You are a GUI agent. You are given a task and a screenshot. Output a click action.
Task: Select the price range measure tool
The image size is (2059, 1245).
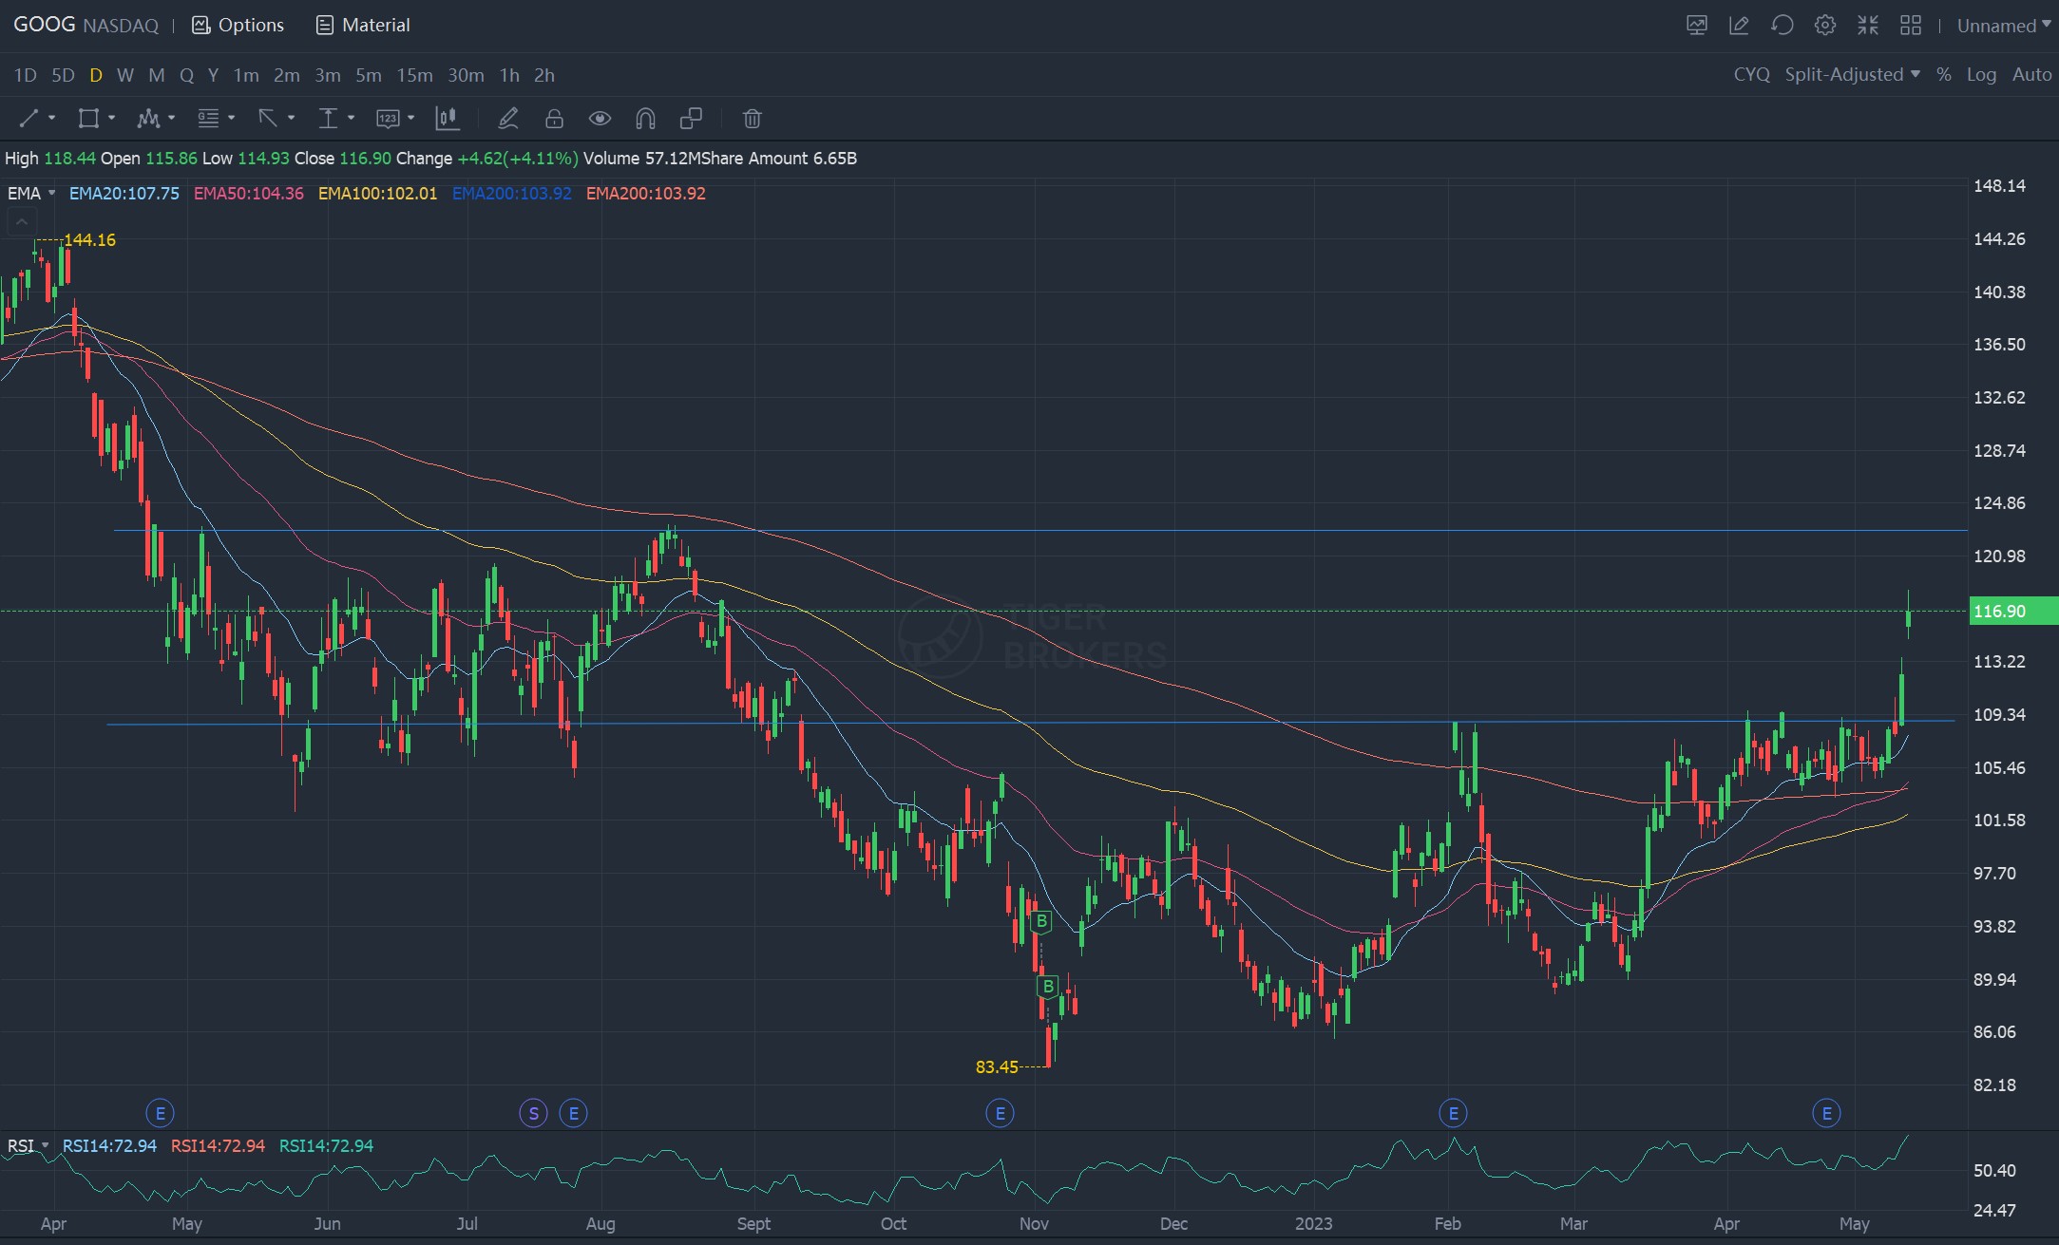point(328,119)
